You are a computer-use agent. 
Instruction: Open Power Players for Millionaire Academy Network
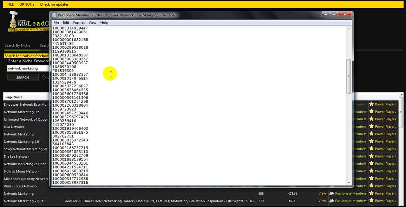[385, 179]
